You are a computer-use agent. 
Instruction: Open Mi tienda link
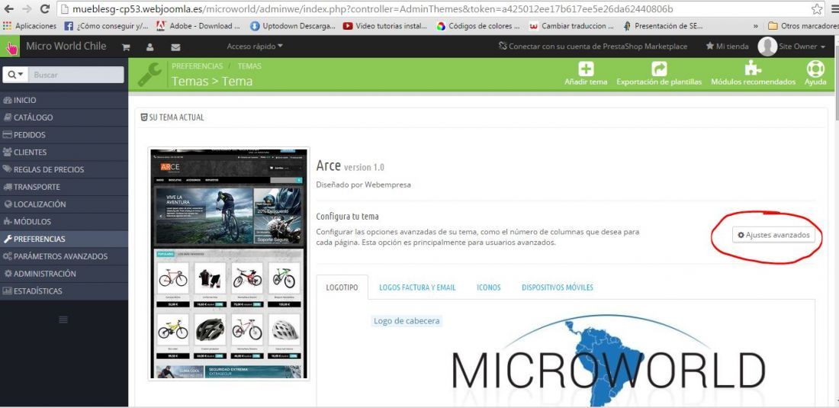coord(727,47)
